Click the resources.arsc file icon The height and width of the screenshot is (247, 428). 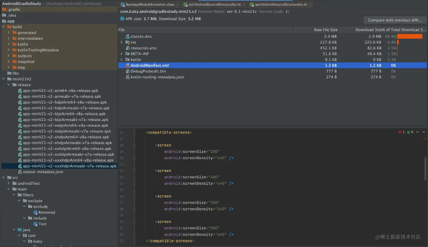tap(128, 48)
